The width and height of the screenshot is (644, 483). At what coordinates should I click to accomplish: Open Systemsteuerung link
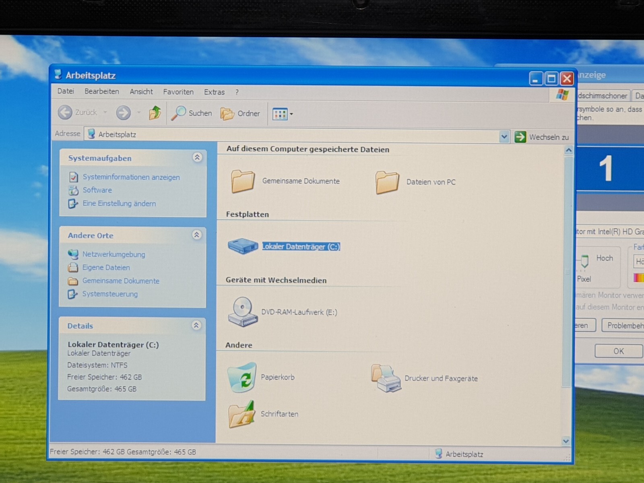click(110, 294)
